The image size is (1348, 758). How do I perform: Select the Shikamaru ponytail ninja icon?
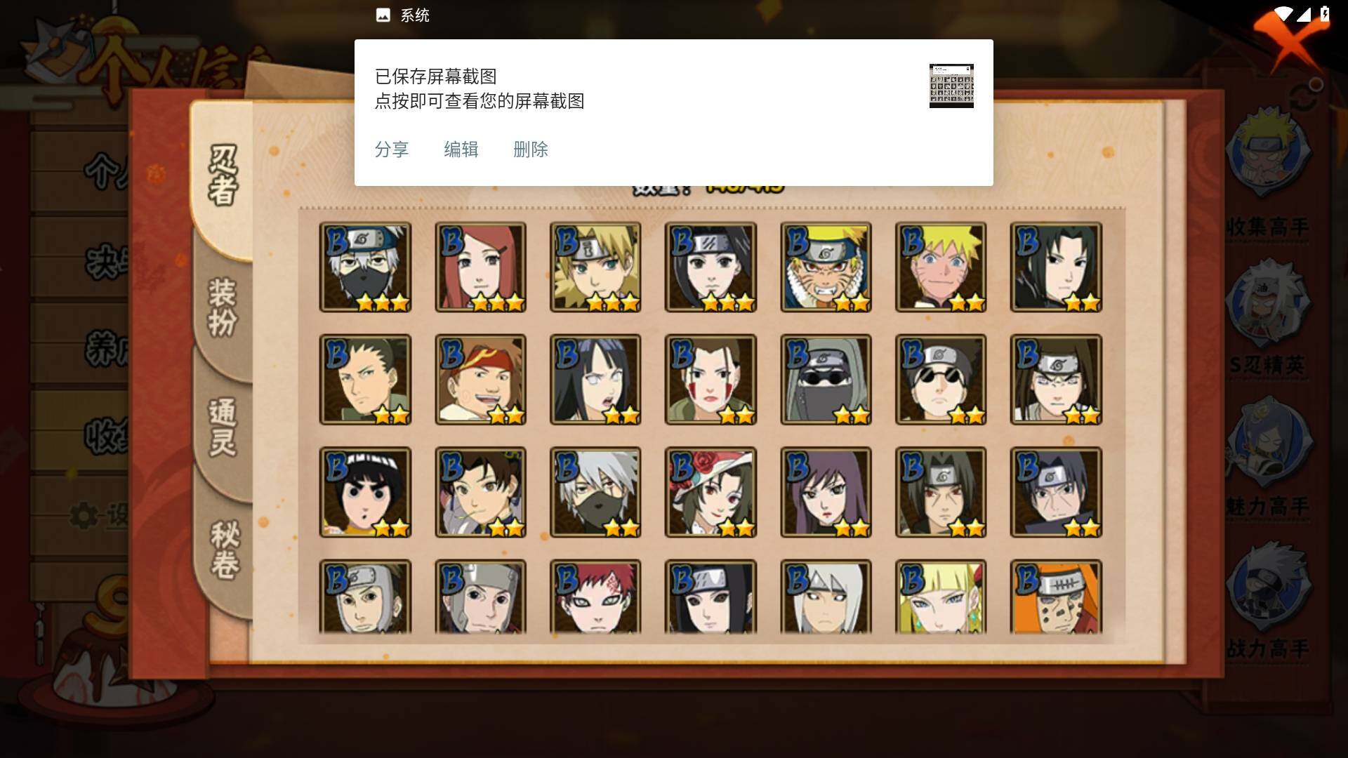click(365, 380)
